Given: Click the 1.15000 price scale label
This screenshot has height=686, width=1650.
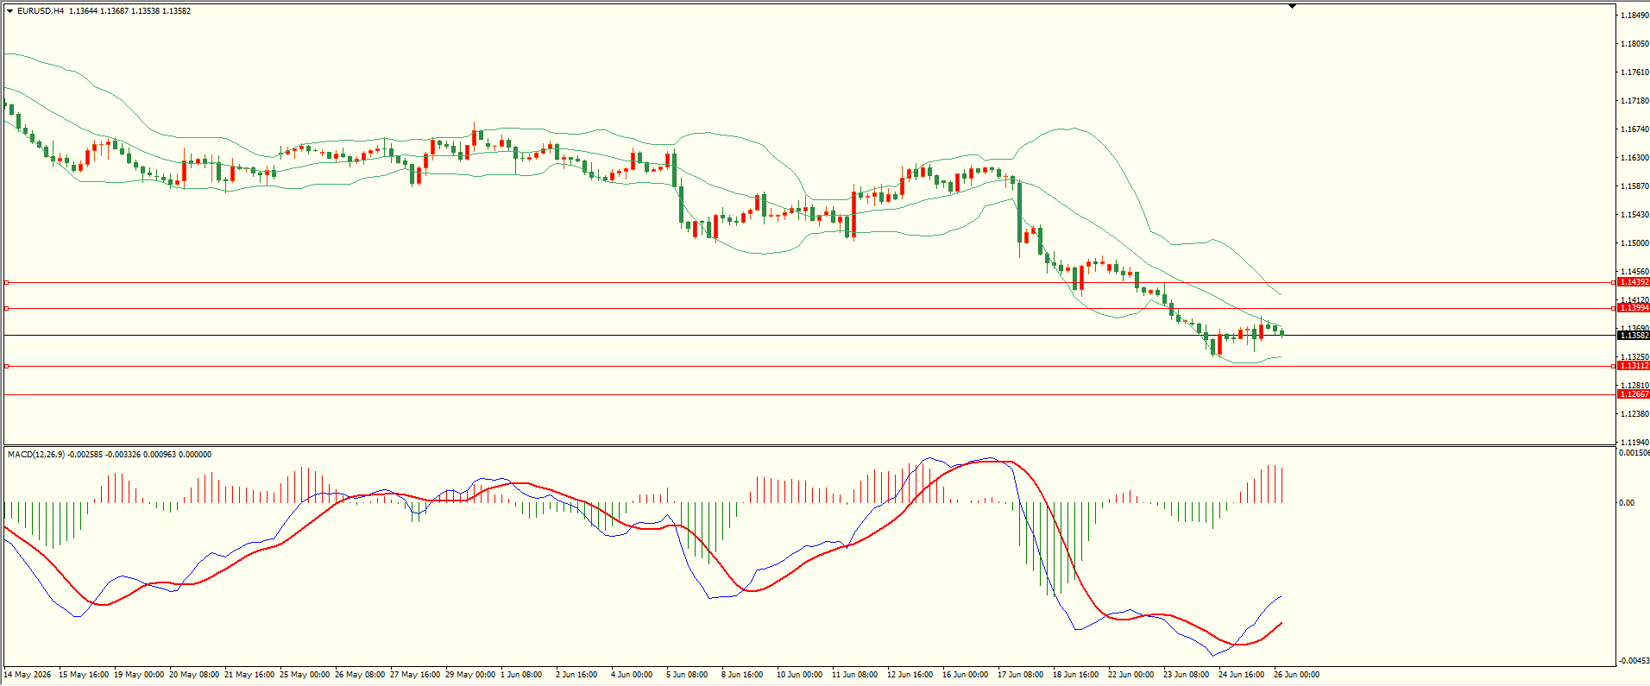Looking at the screenshot, I should (x=1634, y=243).
